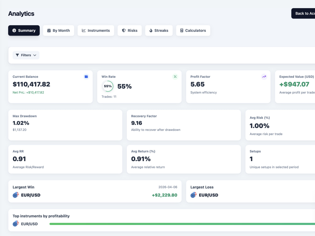Click the 9.16 recovery factor value

tap(137, 123)
